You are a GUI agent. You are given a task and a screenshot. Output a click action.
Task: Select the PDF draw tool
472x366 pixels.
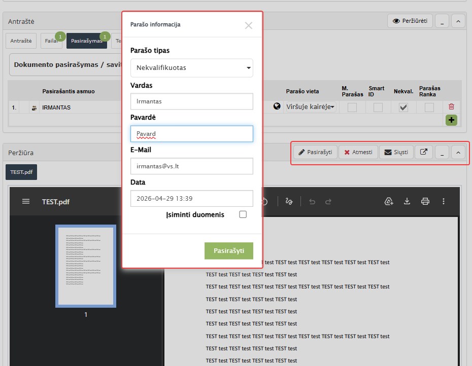tap(289, 201)
